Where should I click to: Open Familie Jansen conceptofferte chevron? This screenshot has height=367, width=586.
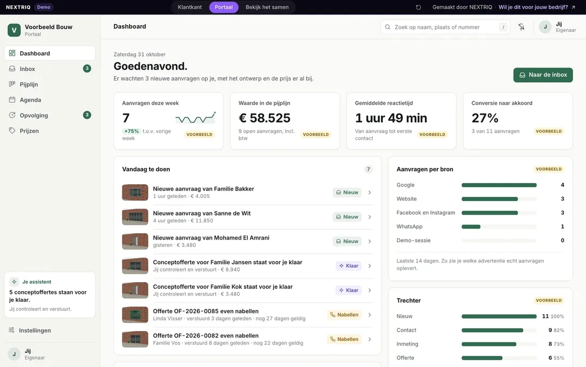click(x=370, y=266)
